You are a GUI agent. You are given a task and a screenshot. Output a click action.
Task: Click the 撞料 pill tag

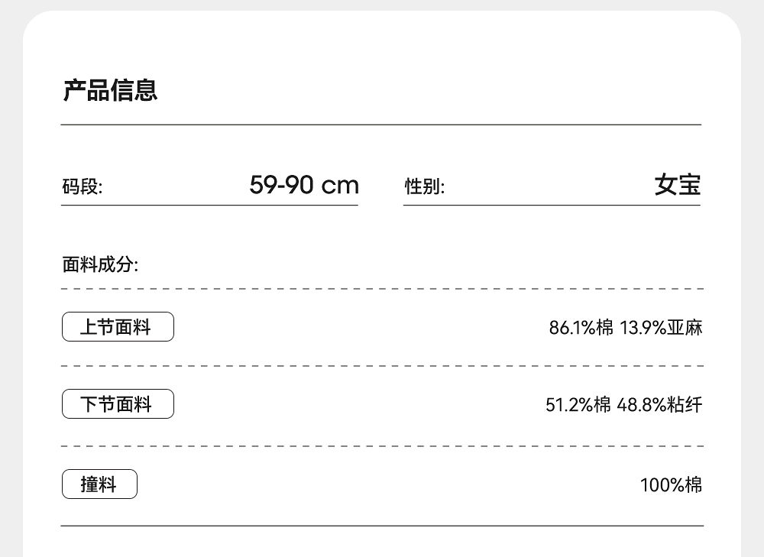[x=99, y=484]
